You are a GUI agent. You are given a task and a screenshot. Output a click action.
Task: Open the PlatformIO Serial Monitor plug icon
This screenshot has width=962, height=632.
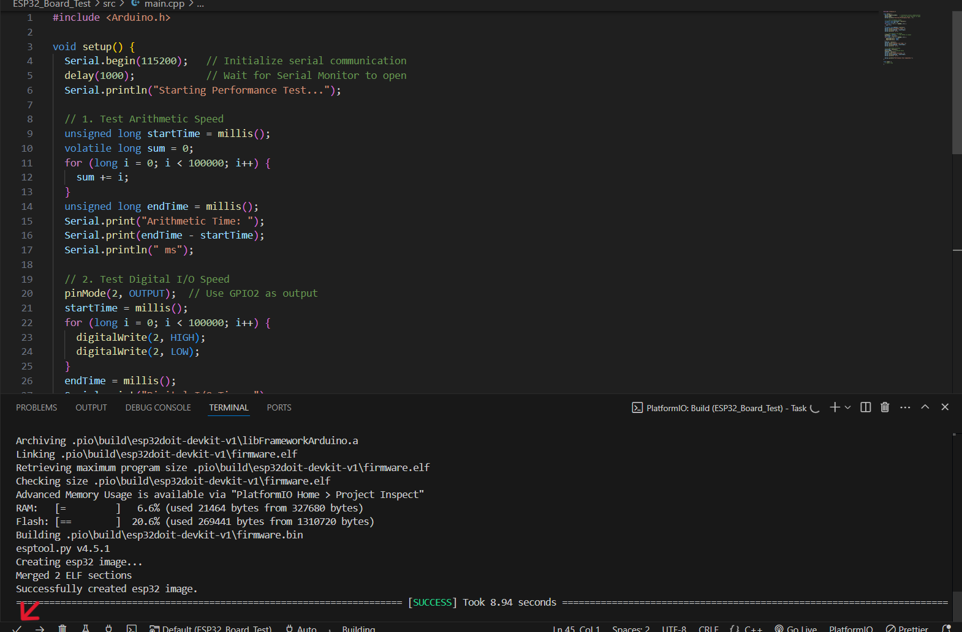(108, 628)
